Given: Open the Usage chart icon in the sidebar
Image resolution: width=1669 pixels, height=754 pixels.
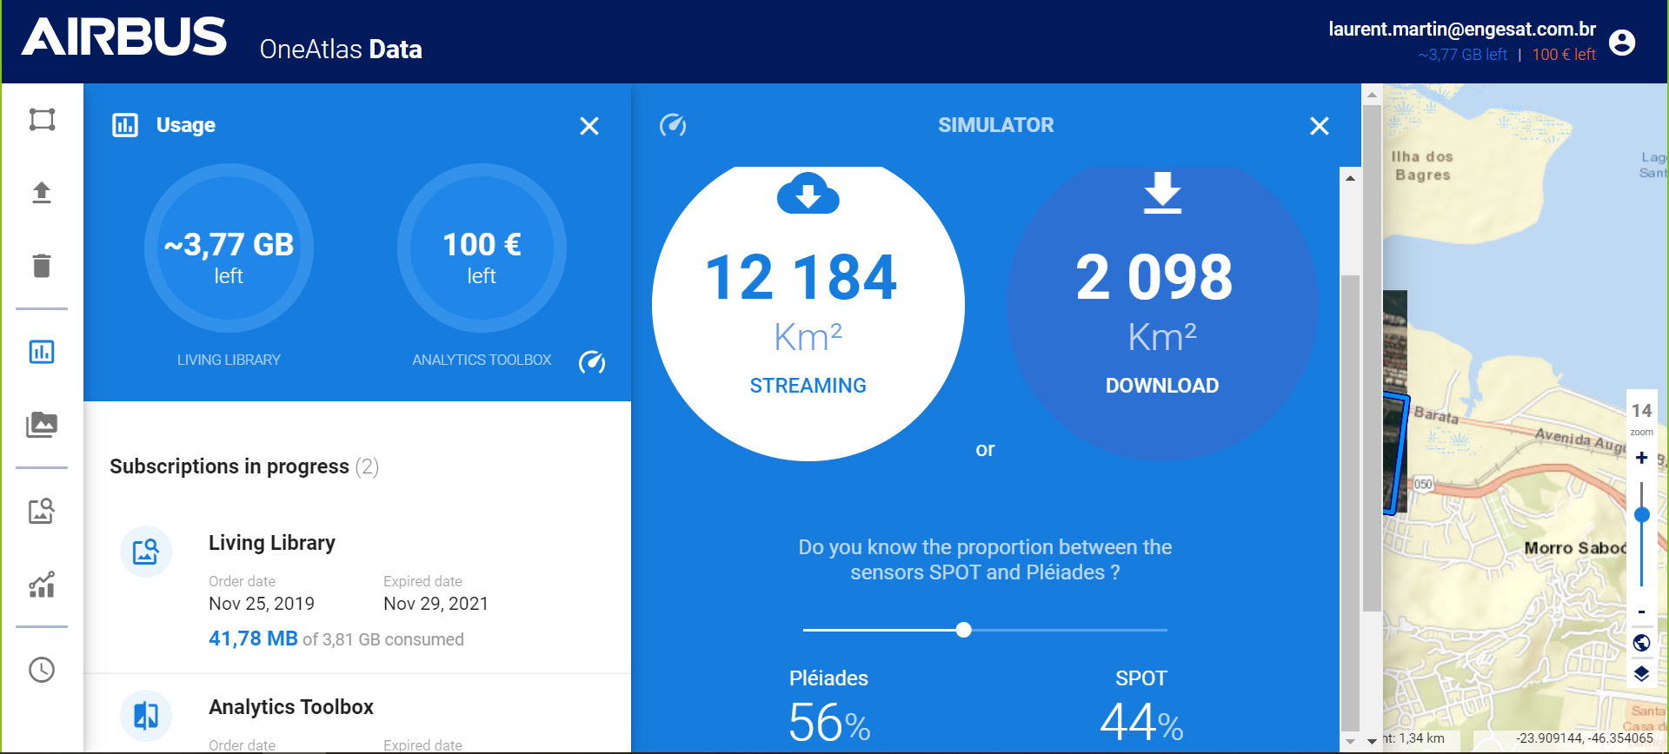Looking at the screenshot, I should click(x=42, y=352).
